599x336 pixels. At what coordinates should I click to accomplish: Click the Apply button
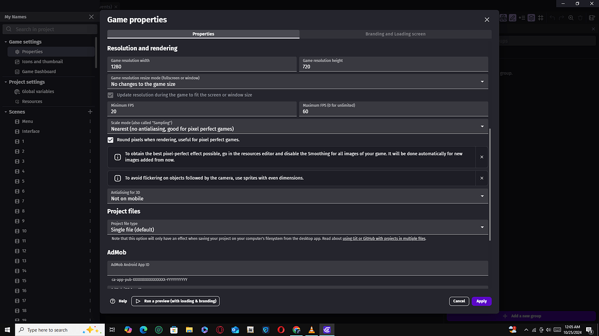coord(481,301)
